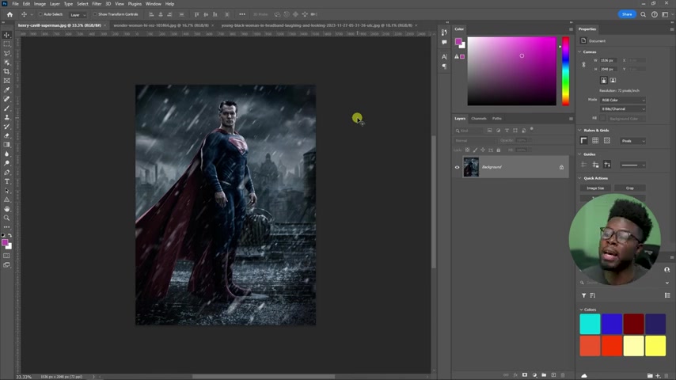Image resolution: width=676 pixels, height=380 pixels.
Task: Click the Image Size quick action
Action: [595, 188]
